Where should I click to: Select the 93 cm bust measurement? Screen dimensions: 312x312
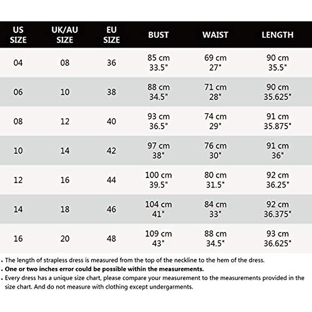coord(158,116)
